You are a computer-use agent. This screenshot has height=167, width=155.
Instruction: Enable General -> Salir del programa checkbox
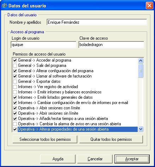tap(15, 65)
